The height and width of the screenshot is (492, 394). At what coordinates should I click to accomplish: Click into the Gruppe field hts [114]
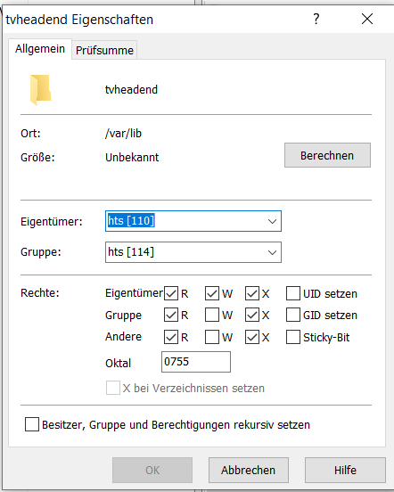[193, 252]
